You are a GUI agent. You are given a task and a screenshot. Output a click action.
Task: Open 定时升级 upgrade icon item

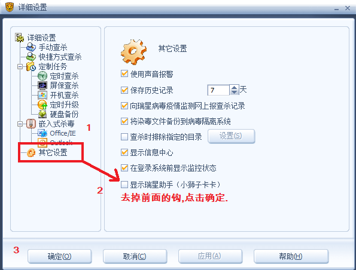pyautogui.click(x=42, y=105)
